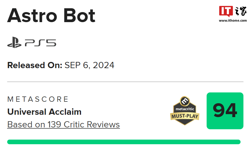
Task: Click the black shield bottom of badge
Action: (x=185, y=122)
